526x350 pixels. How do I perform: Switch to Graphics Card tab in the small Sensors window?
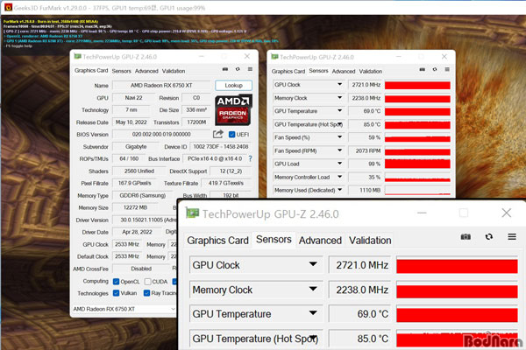288,72
